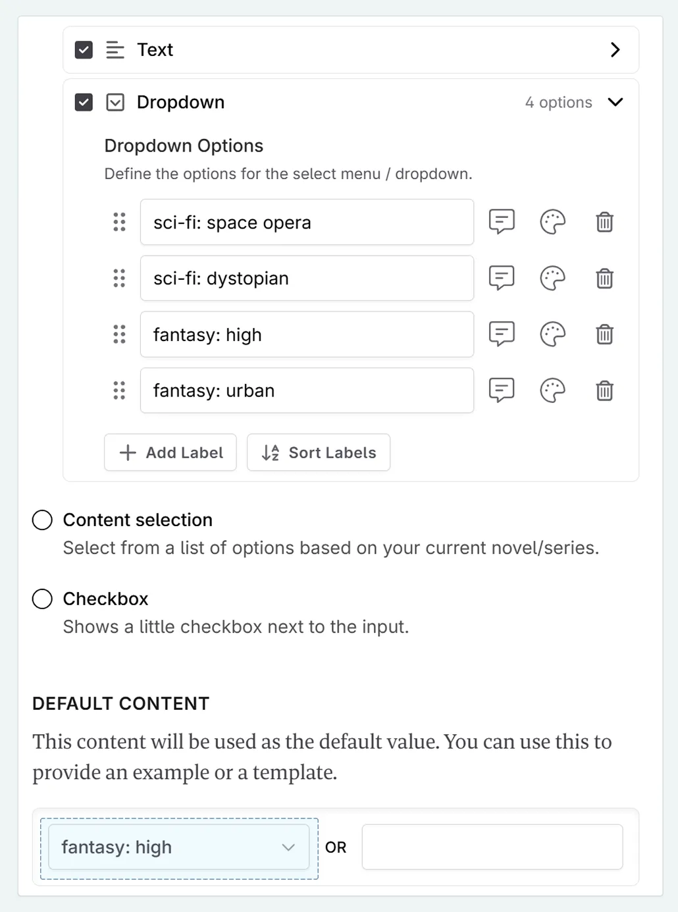This screenshot has width=678, height=912.
Task: Grab the drag handle of "fantasy: urban"
Action: point(119,390)
